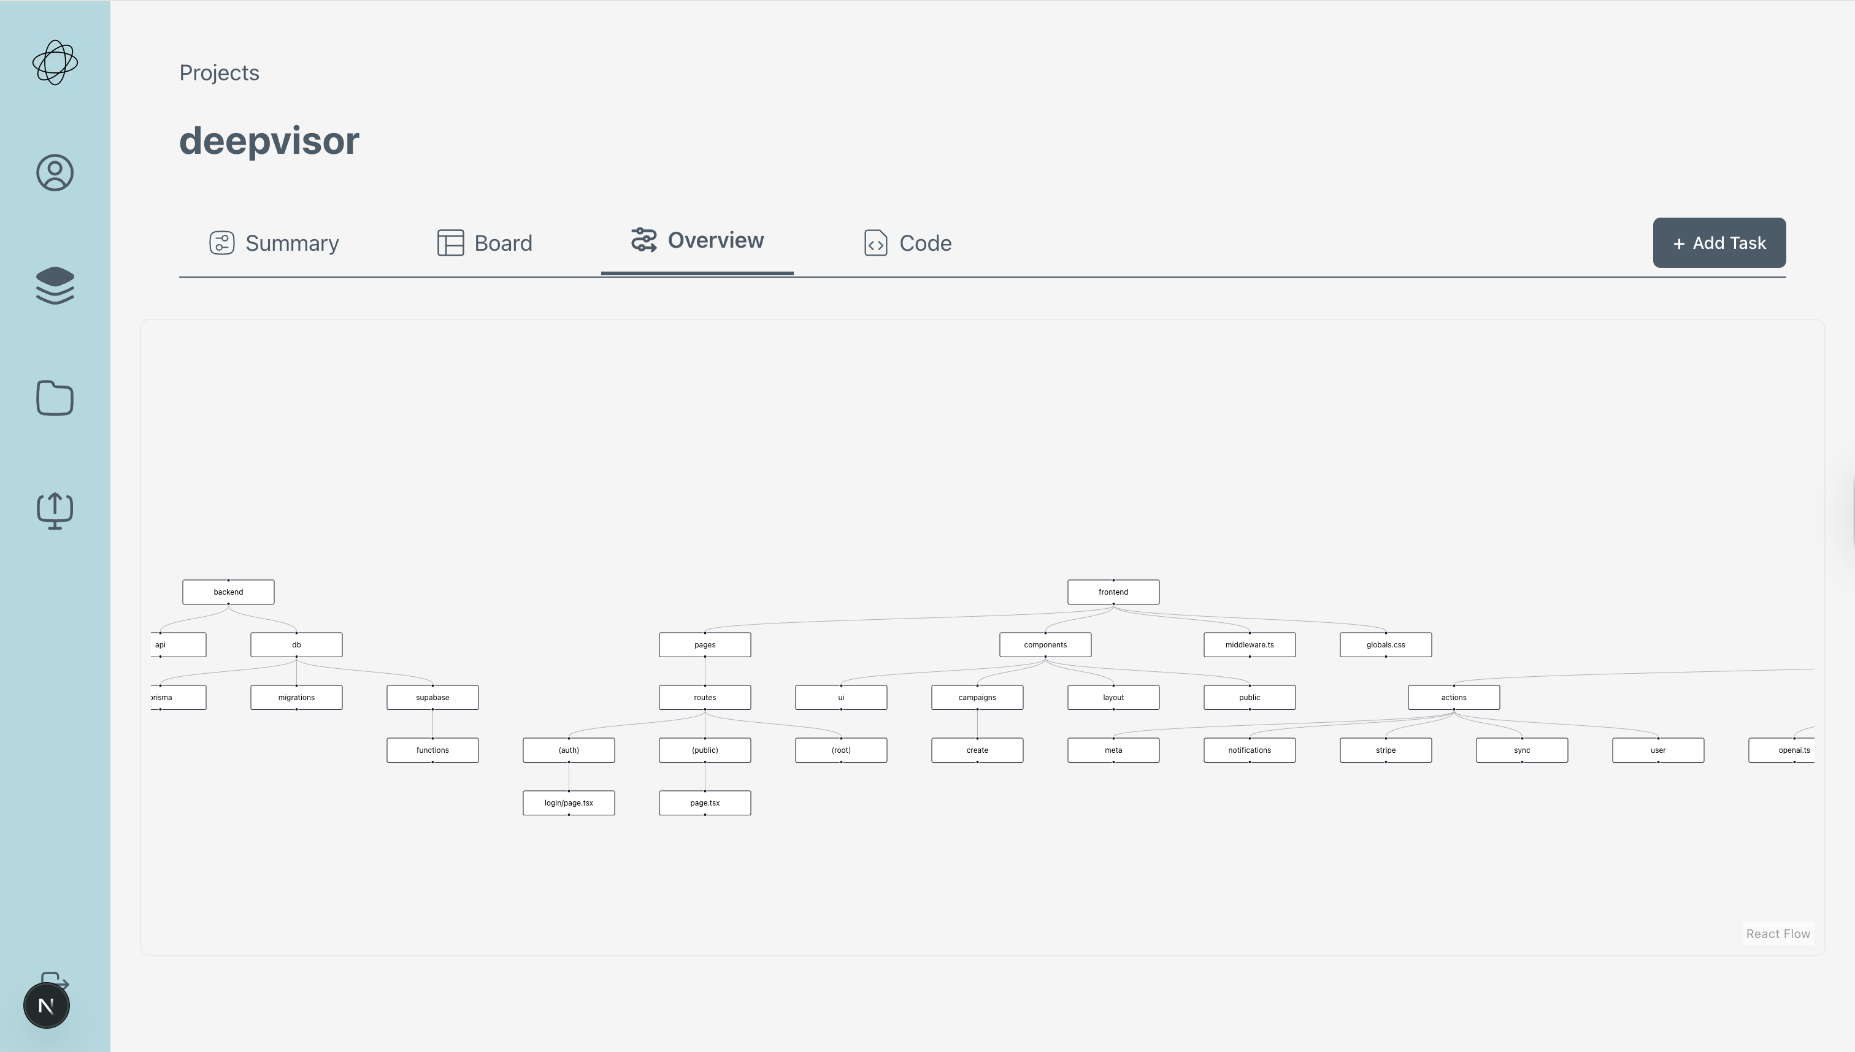This screenshot has height=1052, width=1855.
Task: Click the atom logo in sidebar
Action: coord(55,63)
